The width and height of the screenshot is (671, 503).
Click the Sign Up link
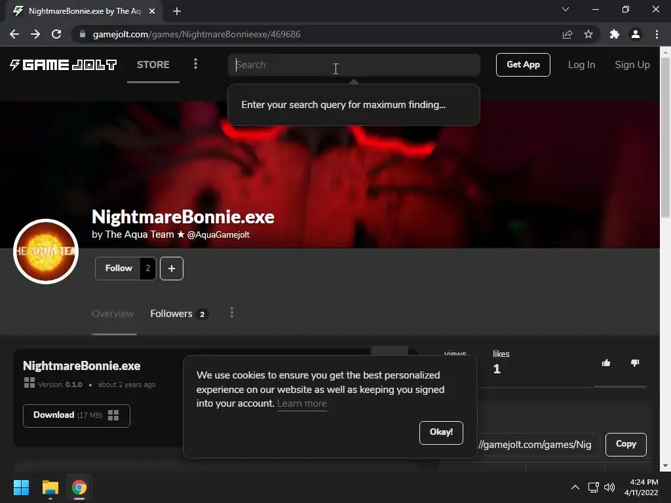tap(632, 65)
